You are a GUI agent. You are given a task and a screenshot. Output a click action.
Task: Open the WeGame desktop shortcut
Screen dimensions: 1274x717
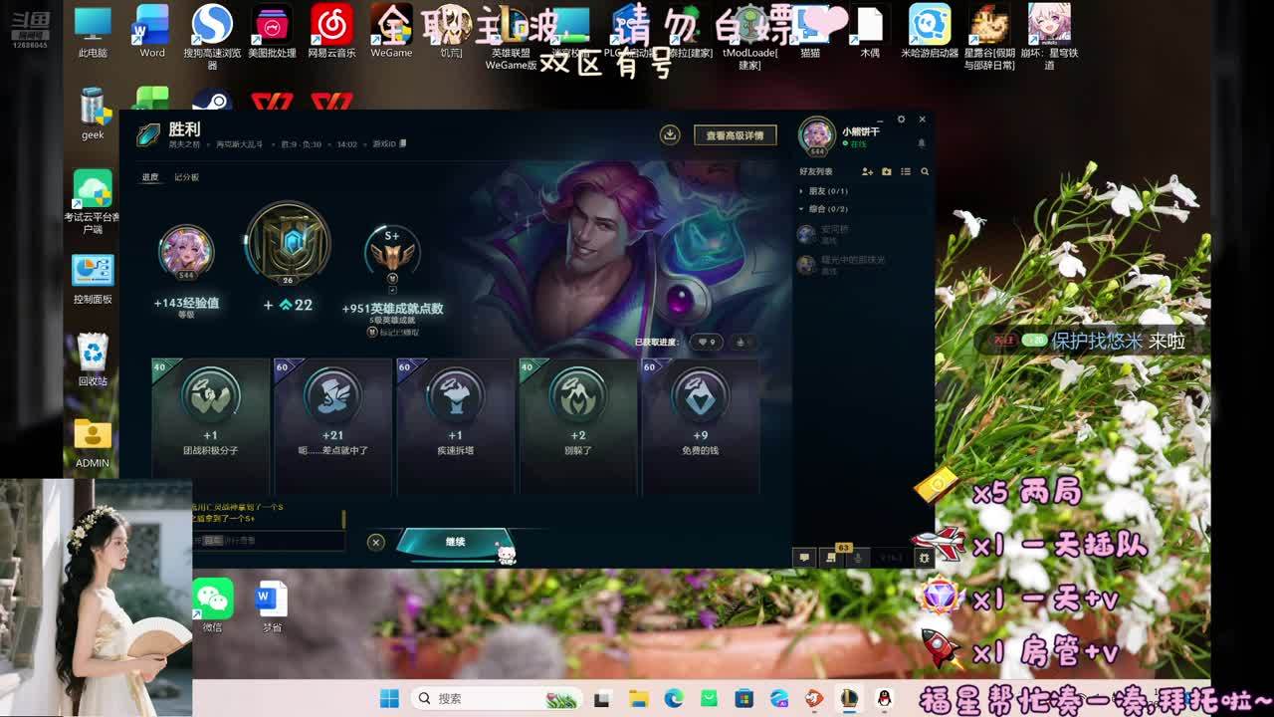click(391, 32)
